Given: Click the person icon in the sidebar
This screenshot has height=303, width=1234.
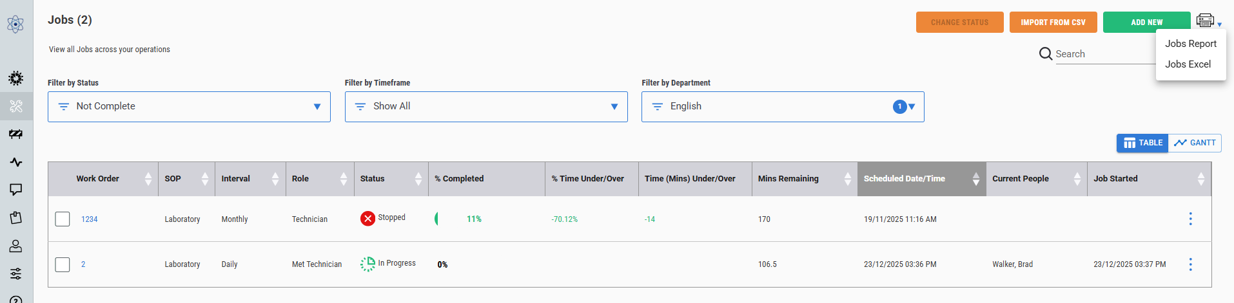Looking at the screenshot, I should (15, 246).
